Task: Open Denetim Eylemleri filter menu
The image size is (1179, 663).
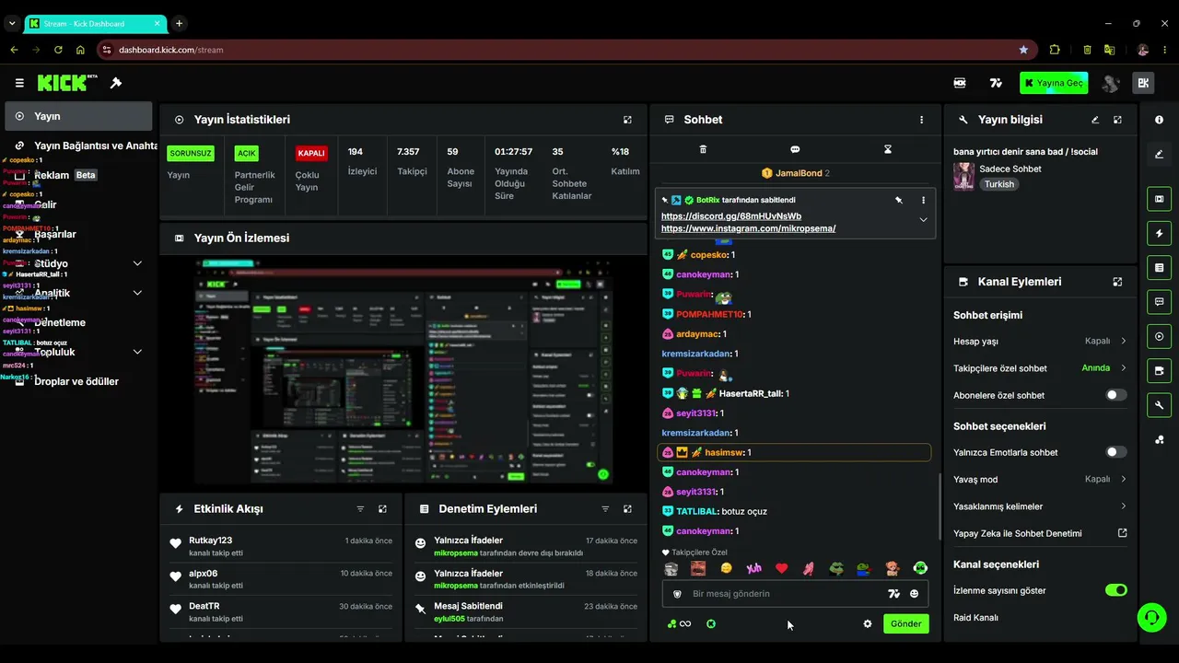Action: (605, 509)
